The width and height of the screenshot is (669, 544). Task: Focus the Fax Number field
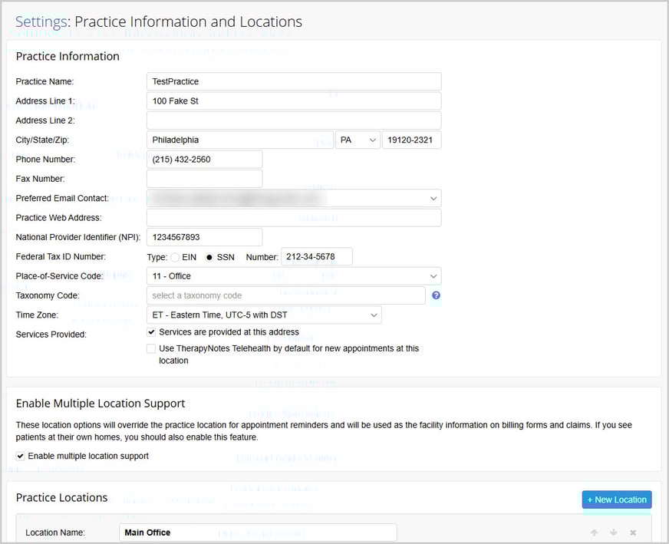[204, 179]
